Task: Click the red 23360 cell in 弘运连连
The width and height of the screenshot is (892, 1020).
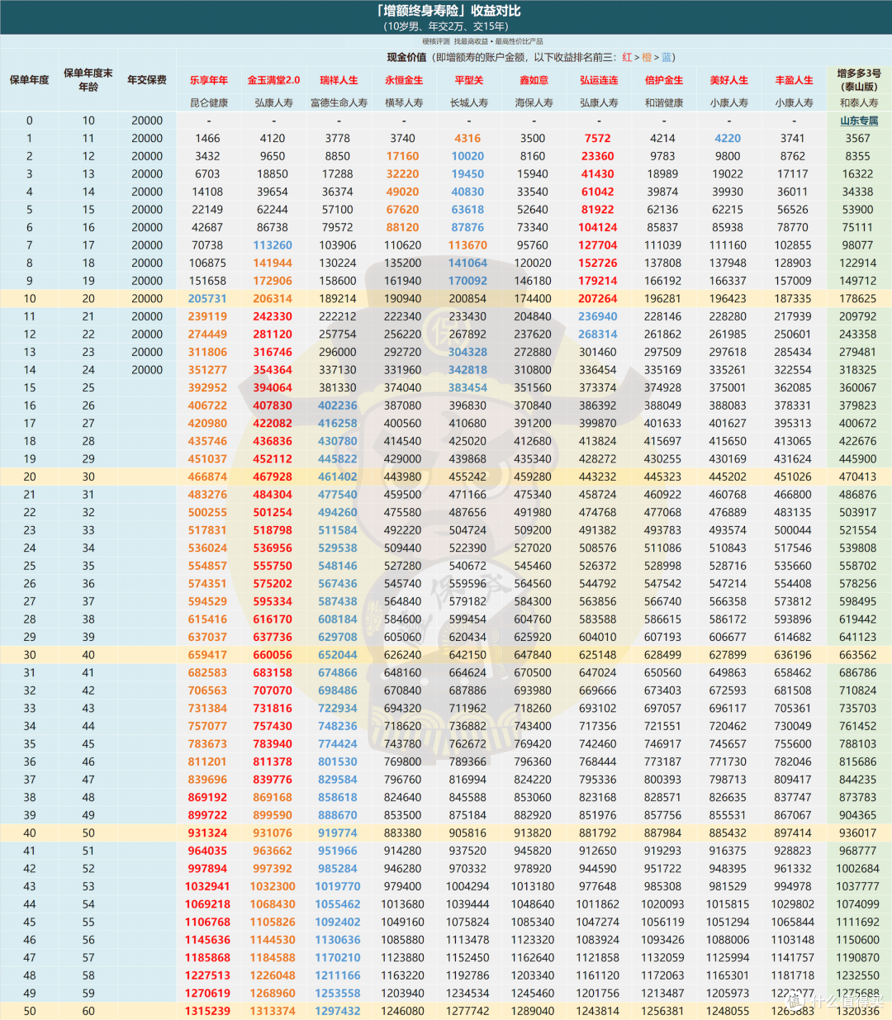Action: 598,156
